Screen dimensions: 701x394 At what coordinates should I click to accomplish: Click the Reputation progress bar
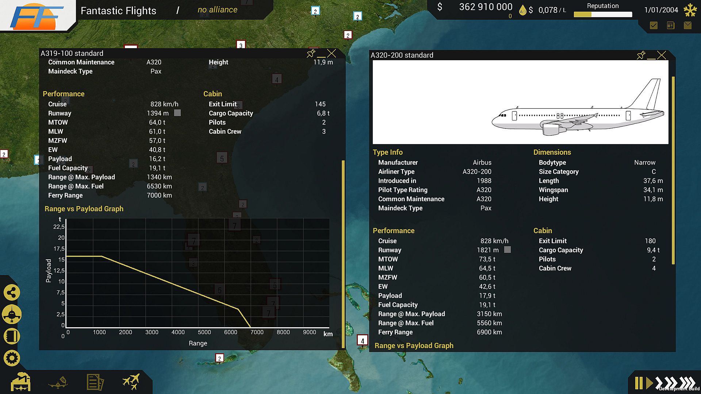pos(603,15)
